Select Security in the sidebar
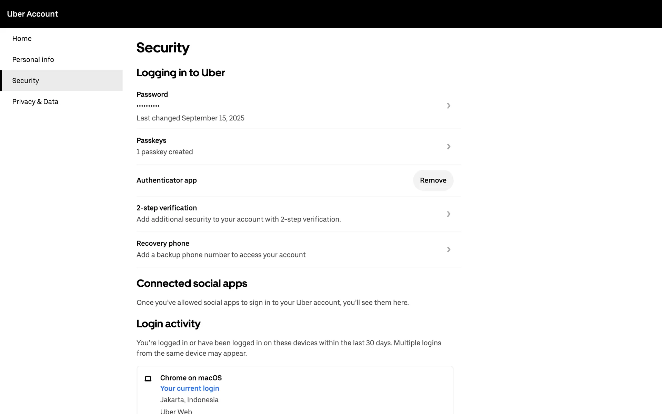Image resolution: width=662 pixels, height=414 pixels. (26, 81)
